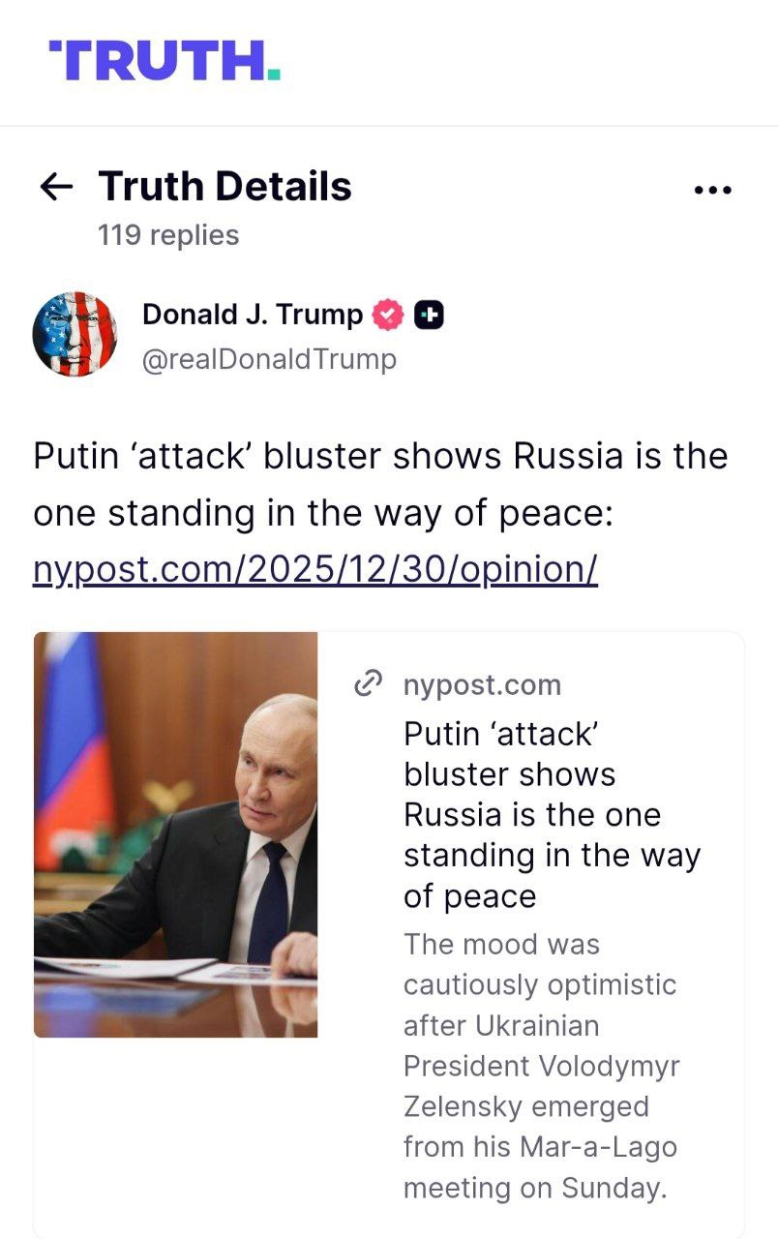Open the Putin article photo thumbnail
This screenshot has width=778, height=1239.
(176, 834)
